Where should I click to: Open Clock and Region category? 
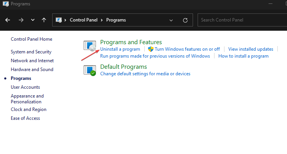pyautogui.click(x=28, y=109)
